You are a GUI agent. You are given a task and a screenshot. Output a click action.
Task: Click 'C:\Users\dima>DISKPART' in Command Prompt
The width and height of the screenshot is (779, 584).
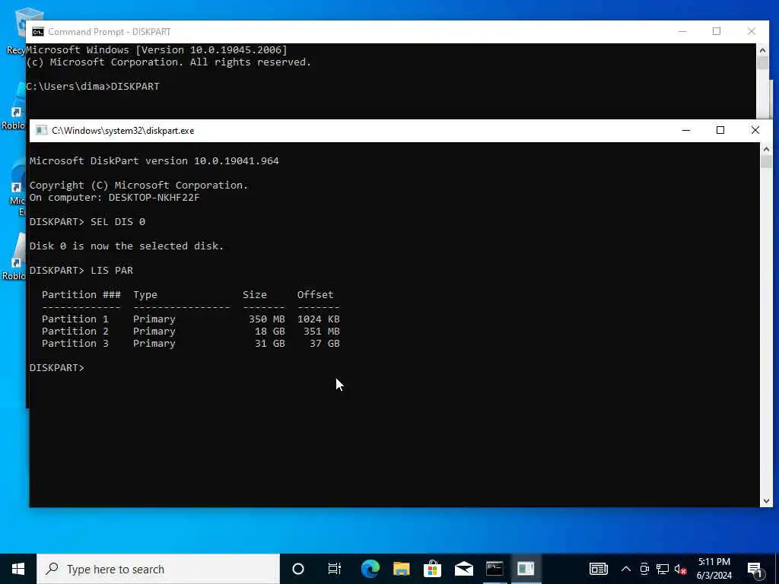coord(93,87)
